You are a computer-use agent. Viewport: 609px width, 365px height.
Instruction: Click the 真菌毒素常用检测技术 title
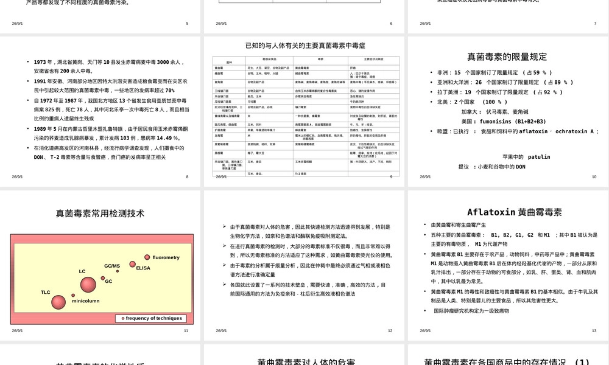100,214
